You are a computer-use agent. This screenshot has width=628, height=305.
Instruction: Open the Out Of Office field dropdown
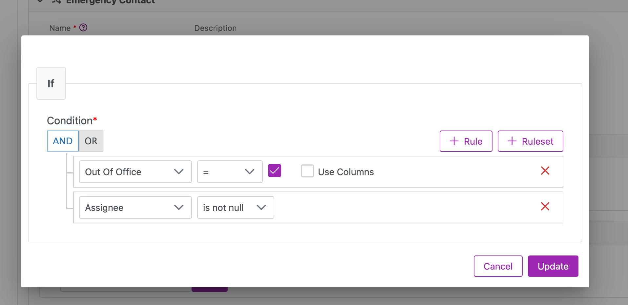click(135, 172)
